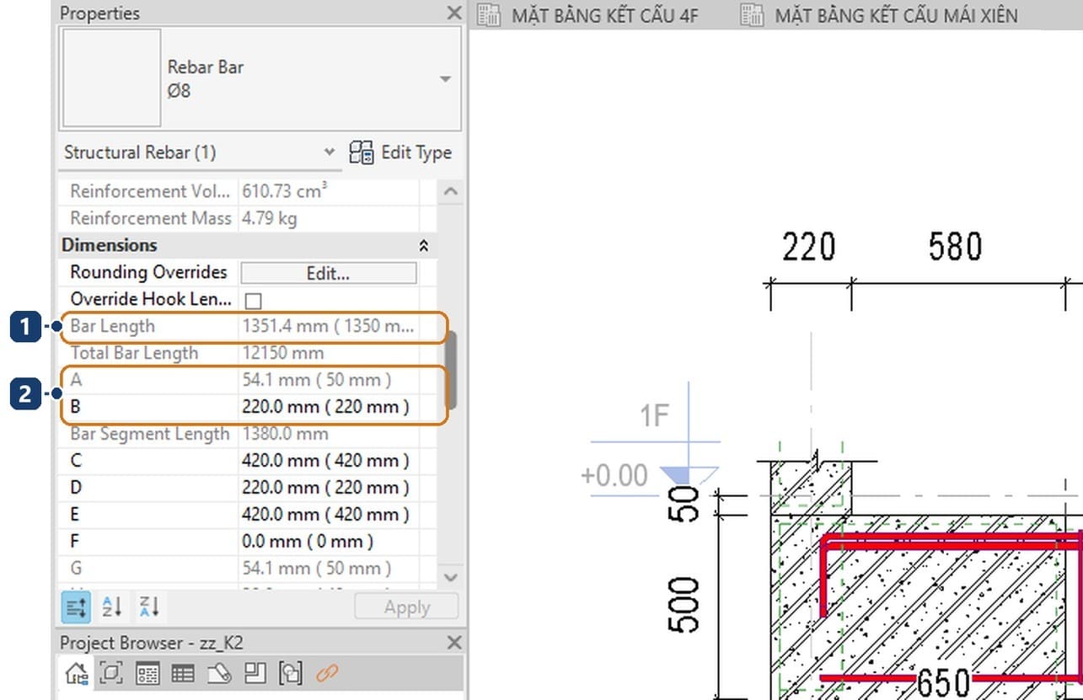Click the dashed-frame cube icon in Project Browser

[110, 673]
